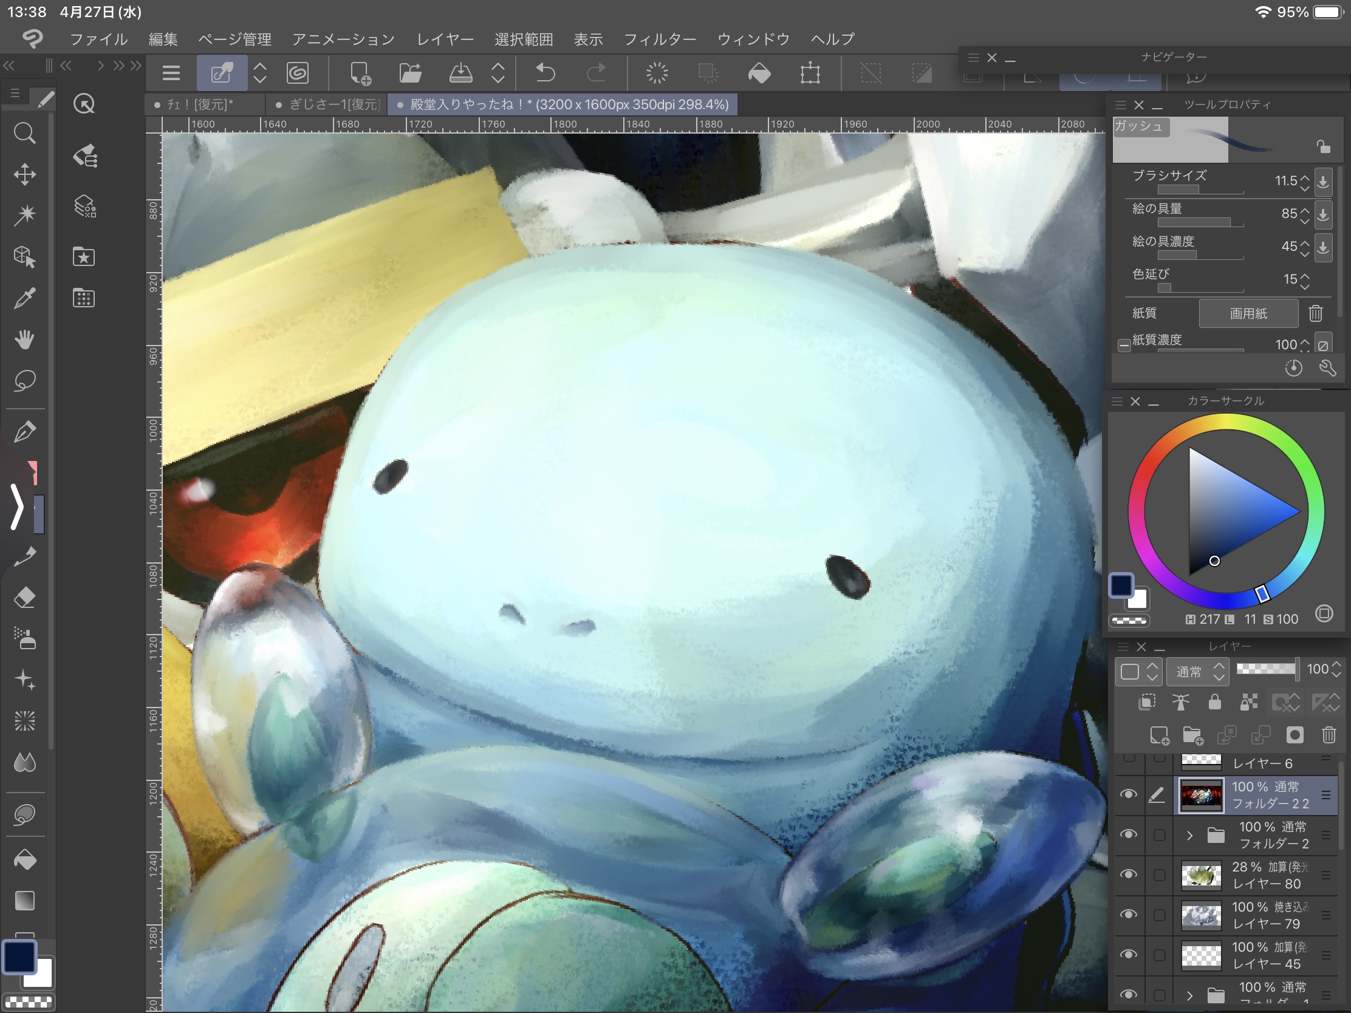
Task: Select the Magnifier zoom tool
Action: pos(24,133)
